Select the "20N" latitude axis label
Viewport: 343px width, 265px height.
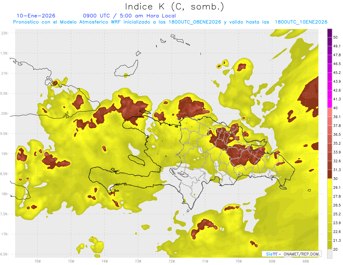[x=4, y=113]
